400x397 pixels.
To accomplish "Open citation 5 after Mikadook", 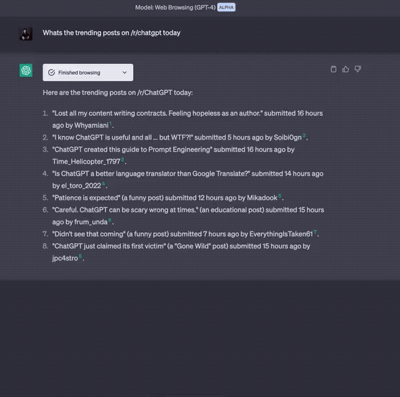I will tap(279, 196).
